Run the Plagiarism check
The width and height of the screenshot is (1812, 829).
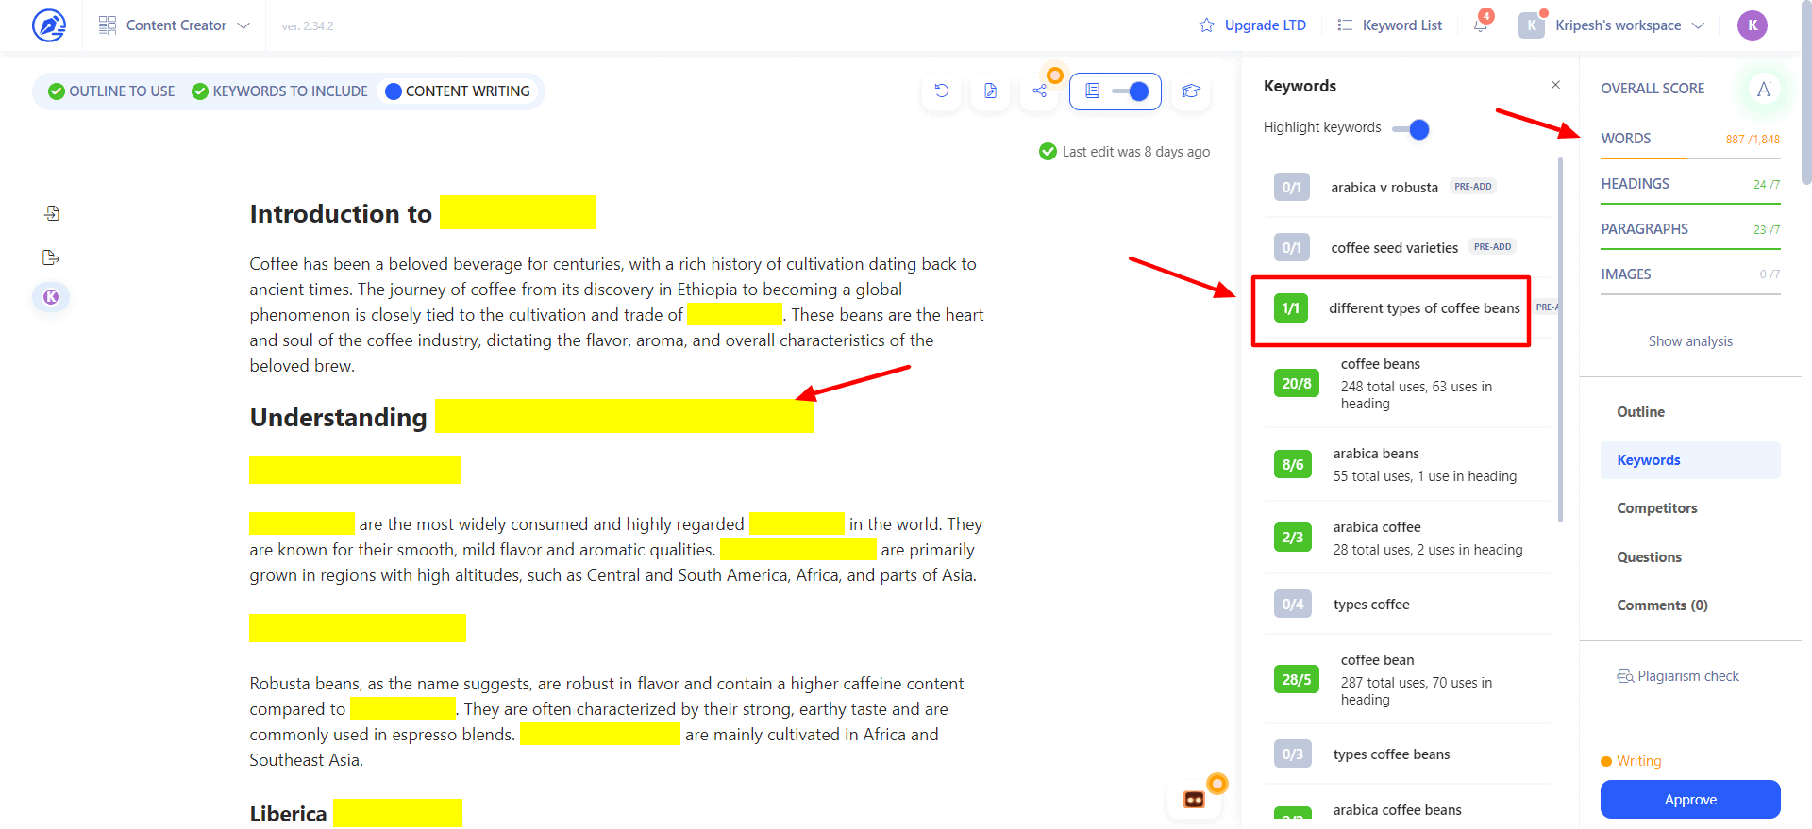click(x=1678, y=676)
